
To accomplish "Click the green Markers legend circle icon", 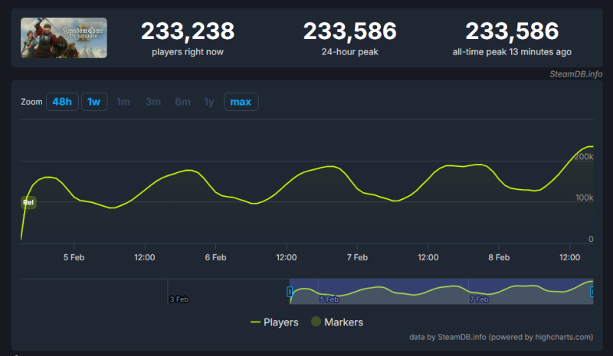I will tap(316, 322).
